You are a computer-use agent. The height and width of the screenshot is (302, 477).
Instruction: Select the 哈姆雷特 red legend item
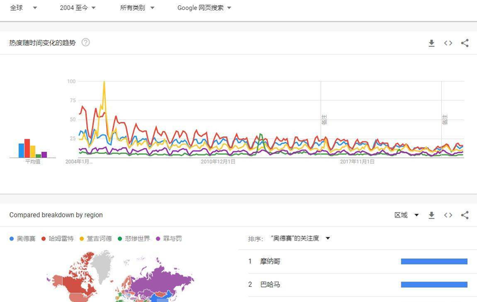pos(58,239)
